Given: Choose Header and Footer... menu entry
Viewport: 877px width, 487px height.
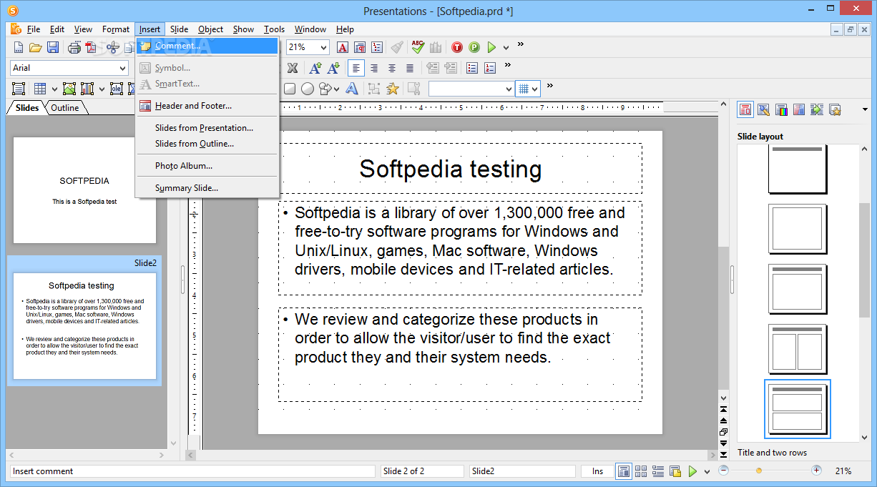Looking at the screenshot, I should (207, 106).
